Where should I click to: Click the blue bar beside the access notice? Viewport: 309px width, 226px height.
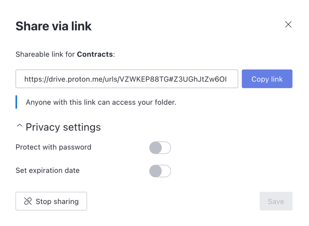pos(16,102)
